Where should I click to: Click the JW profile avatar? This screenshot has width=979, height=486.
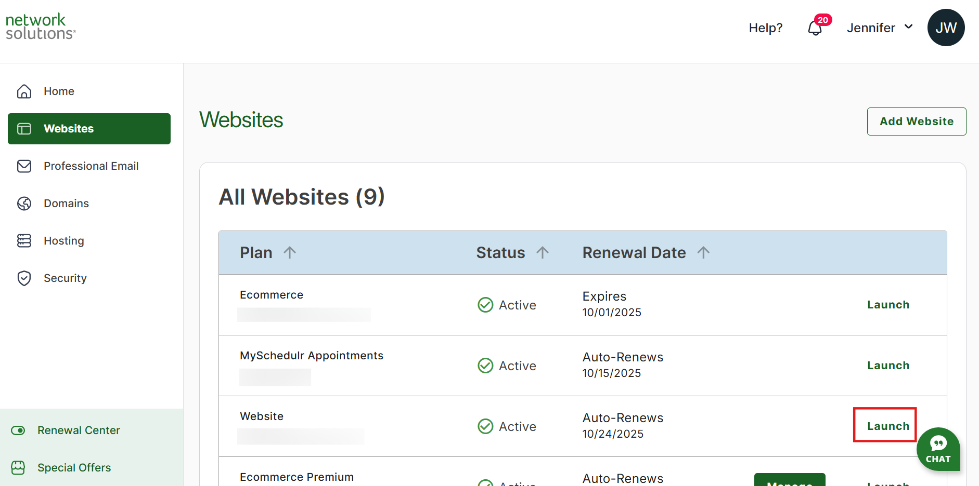(946, 28)
